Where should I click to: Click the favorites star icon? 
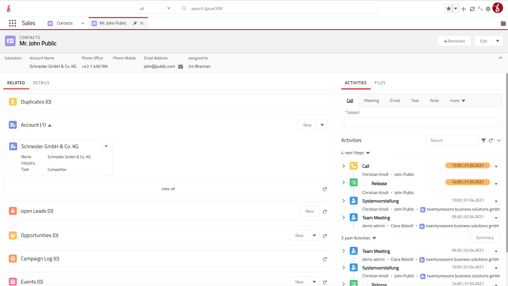coord(448,9)
